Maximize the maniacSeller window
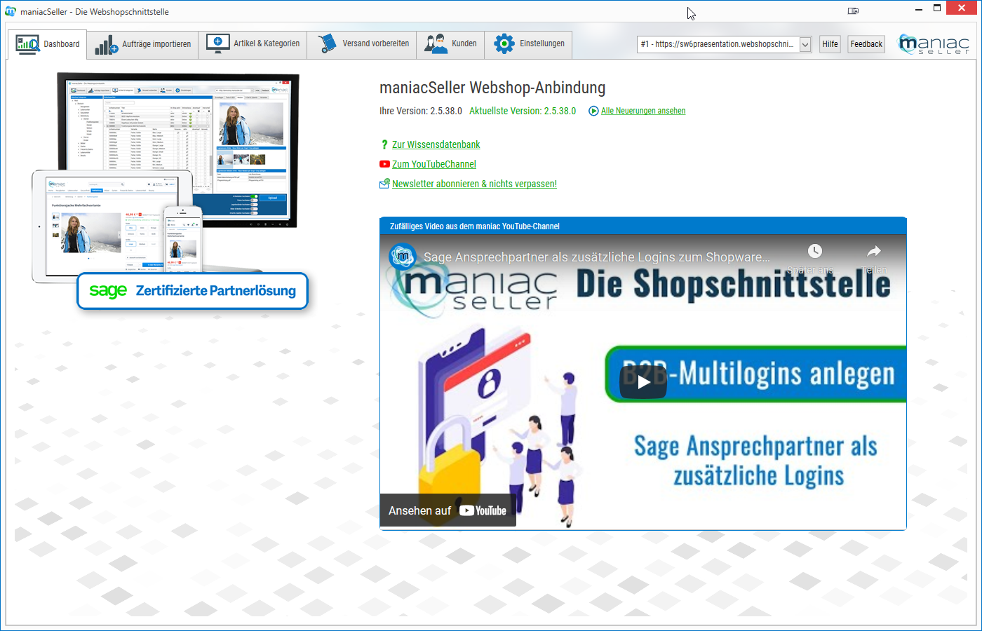Image resolution: width=982 pixels, height=631 pixels. tap(937, 8)
